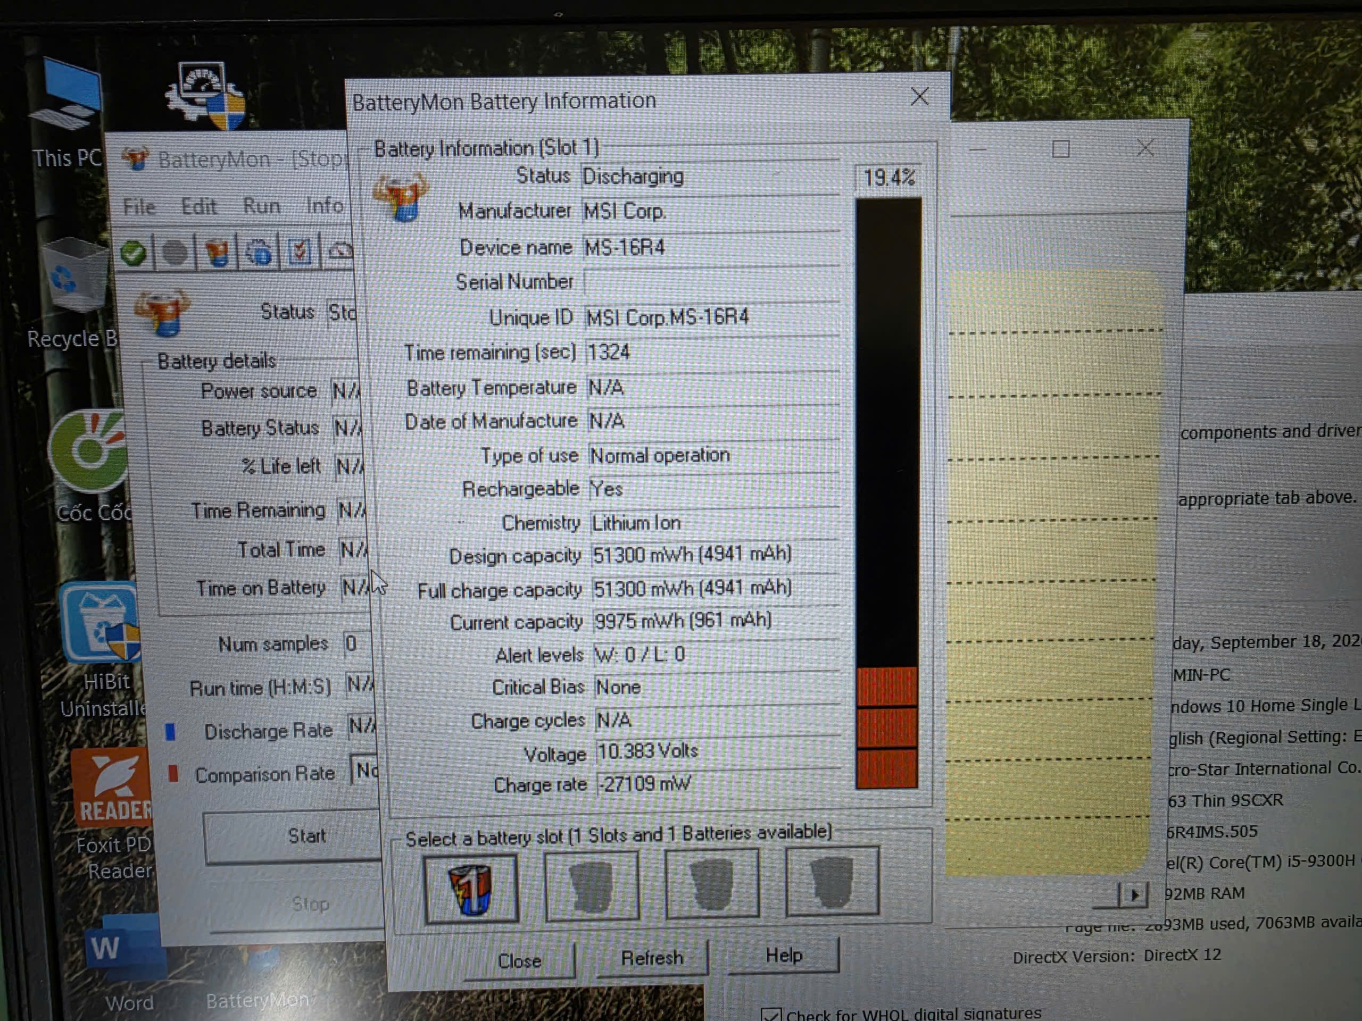Click the checklist toolbar icon in BatteryMon
Screen dimensions: 1362x1021
point(300,250)
